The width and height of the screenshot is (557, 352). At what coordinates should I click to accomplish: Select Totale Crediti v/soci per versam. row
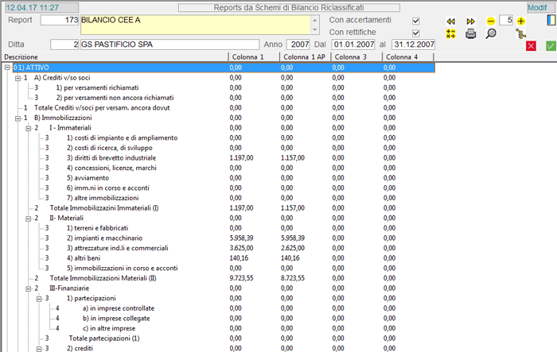[x=102, y=107]
